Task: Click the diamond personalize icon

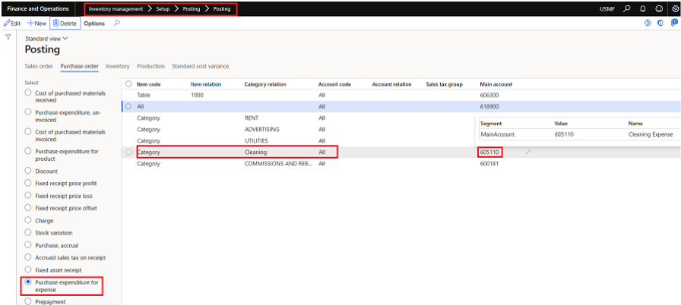Action: [x=648, y=24]
